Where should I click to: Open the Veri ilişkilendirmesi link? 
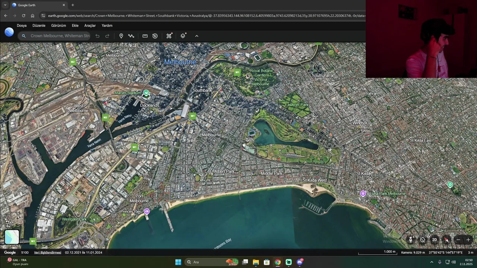point(47,252)
